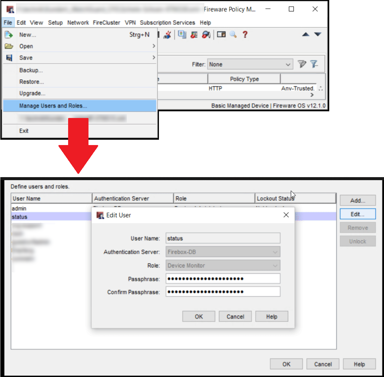This screenshot has height=377, width=384.
Task: Close the Edit User dialog with X
Action: pos(286,215)
